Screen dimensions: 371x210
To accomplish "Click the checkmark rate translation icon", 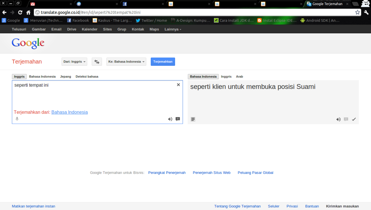I will click(x=354, y=119).
